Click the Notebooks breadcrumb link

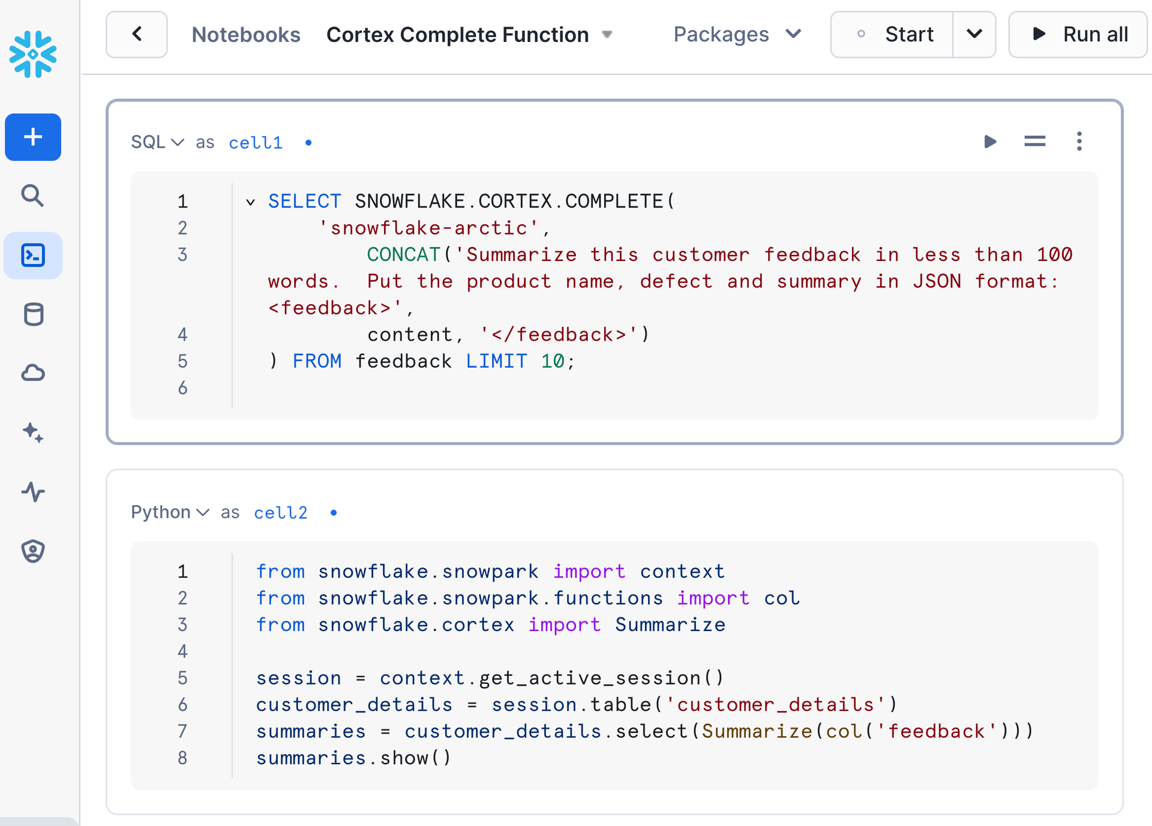(x=246, y=34)
